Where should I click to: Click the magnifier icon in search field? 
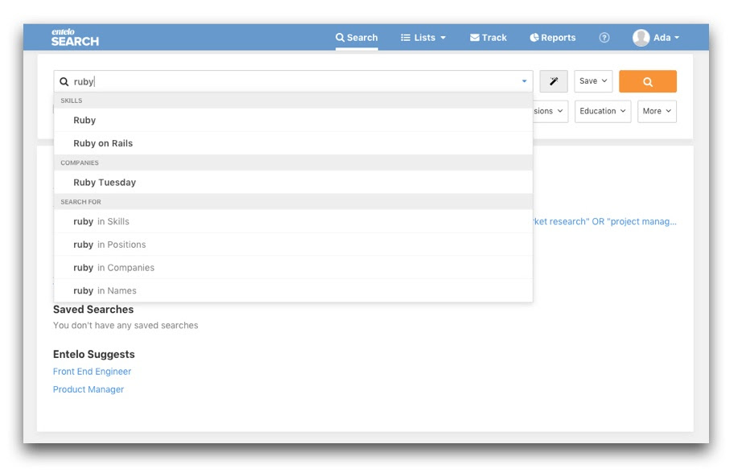[64, 81]
